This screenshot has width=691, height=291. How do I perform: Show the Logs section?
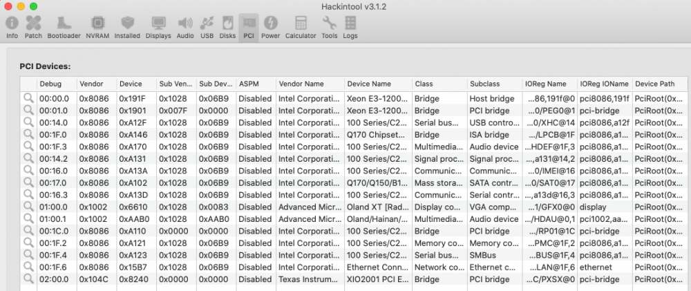click(350, 27)
